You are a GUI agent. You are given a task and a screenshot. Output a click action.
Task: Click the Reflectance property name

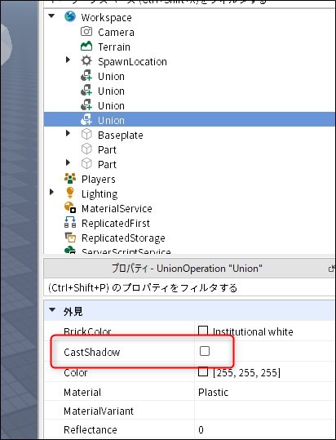point(91,429)
